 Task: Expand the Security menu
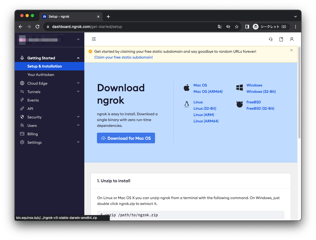point(50,117)
